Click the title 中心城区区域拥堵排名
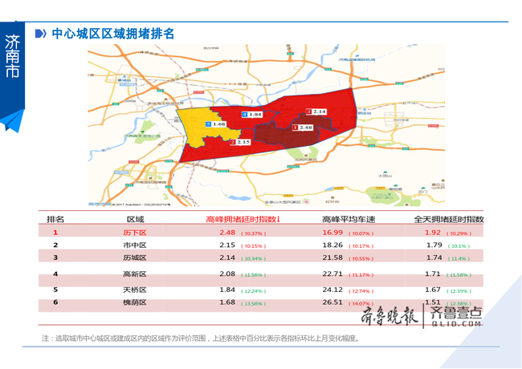Image resolution: width=522 pixels, height=369 pixels. pyautogui.click(x=113, y=34)
